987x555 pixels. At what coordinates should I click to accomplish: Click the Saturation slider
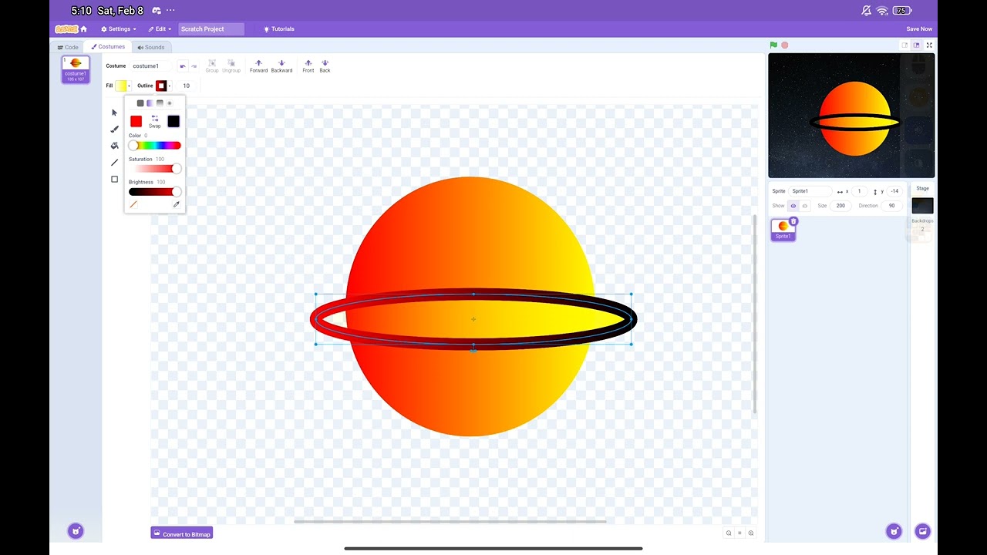tap(155, 169)
